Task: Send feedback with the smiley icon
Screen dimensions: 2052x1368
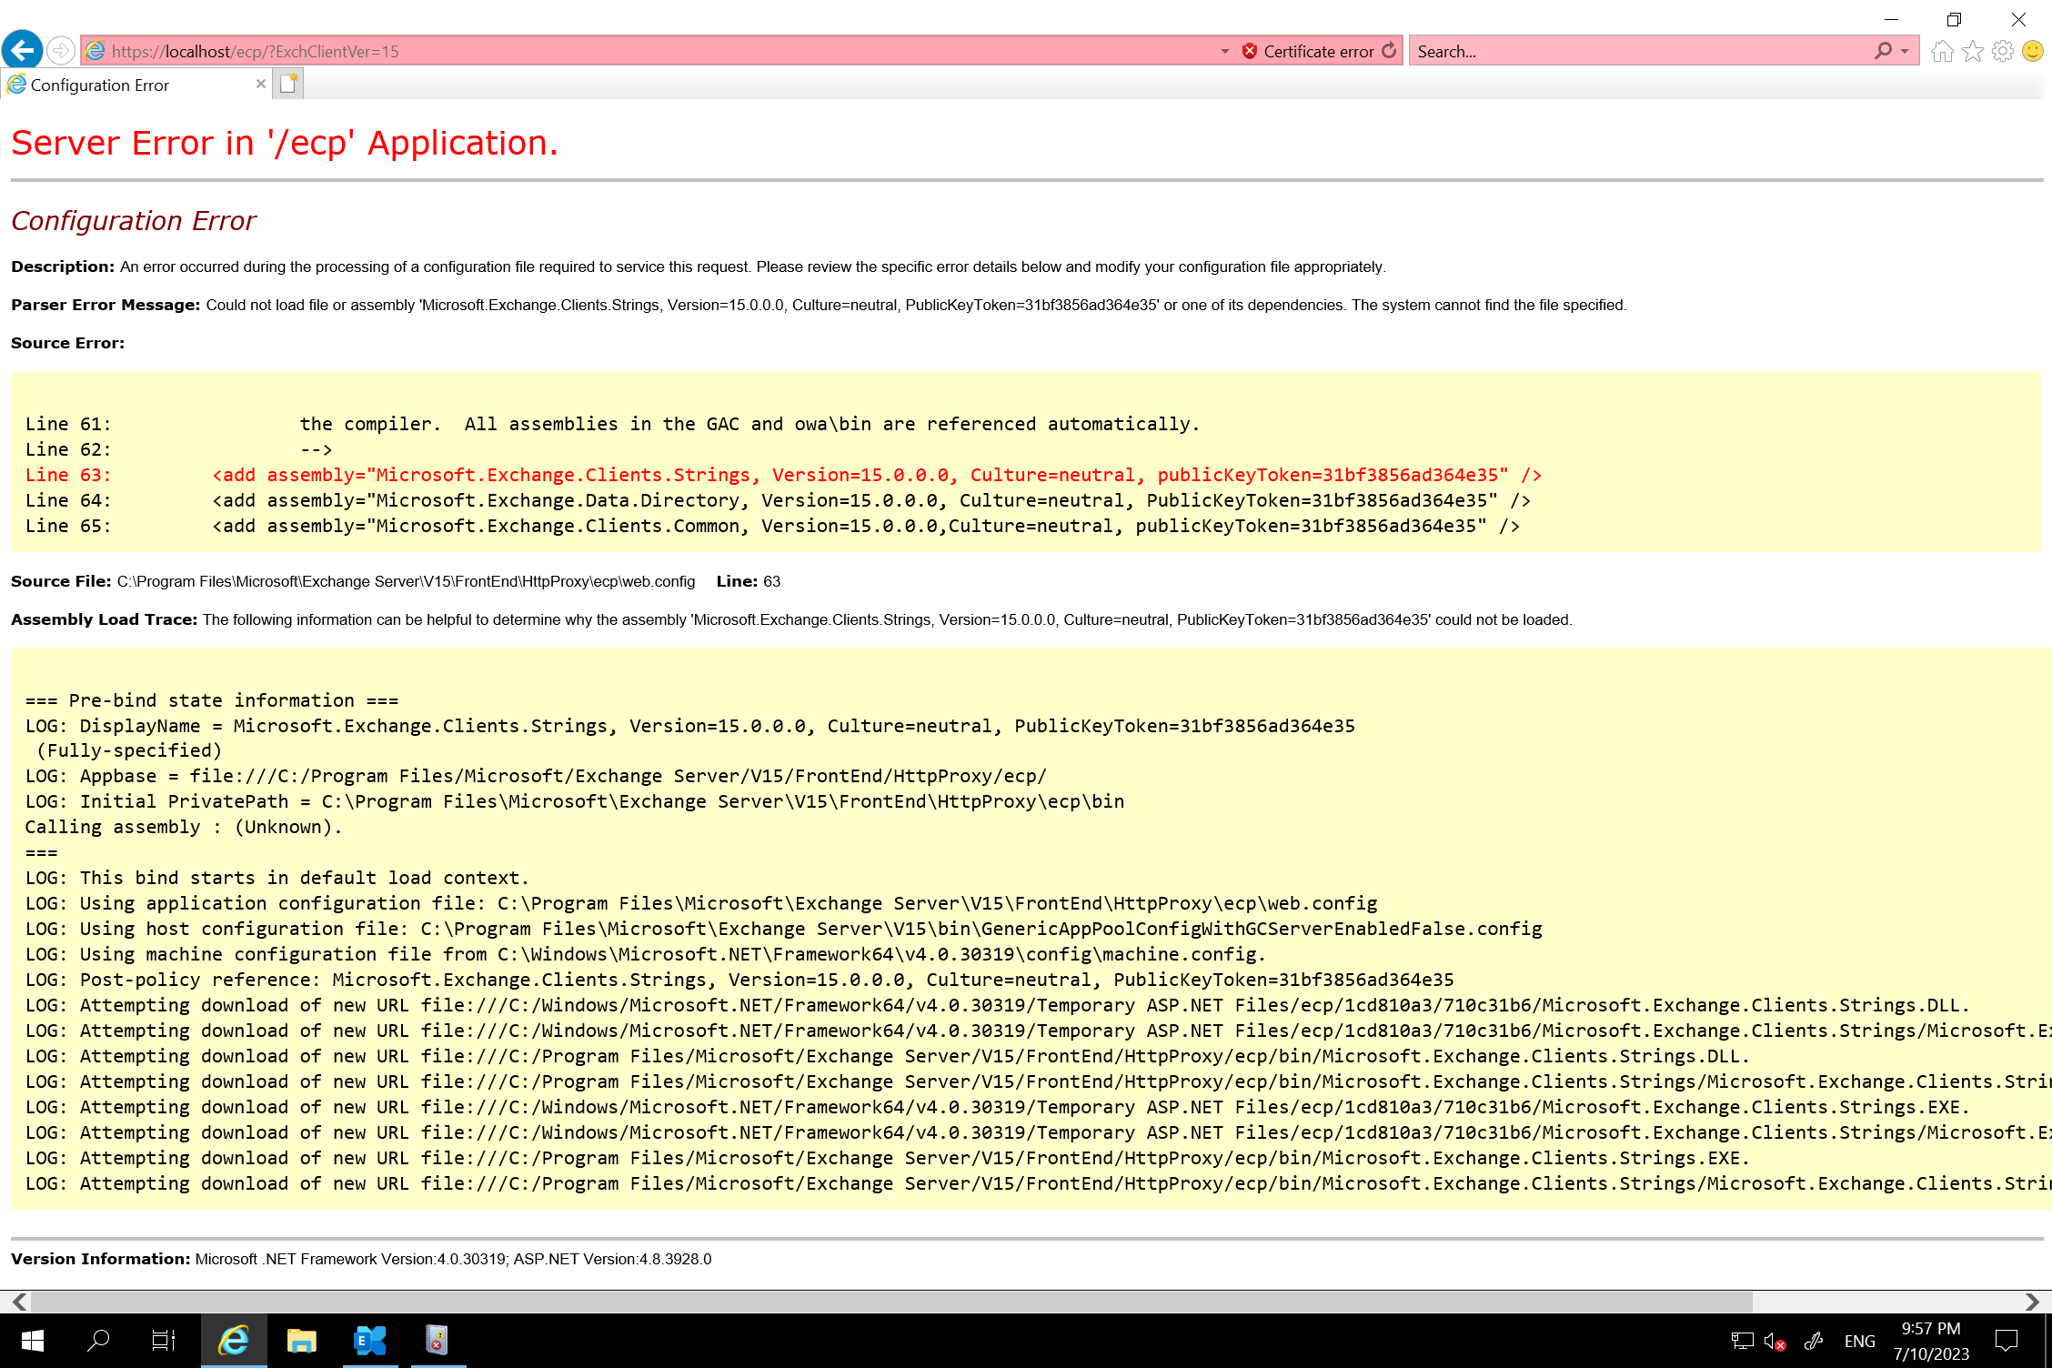Action: click(2030, 52)
